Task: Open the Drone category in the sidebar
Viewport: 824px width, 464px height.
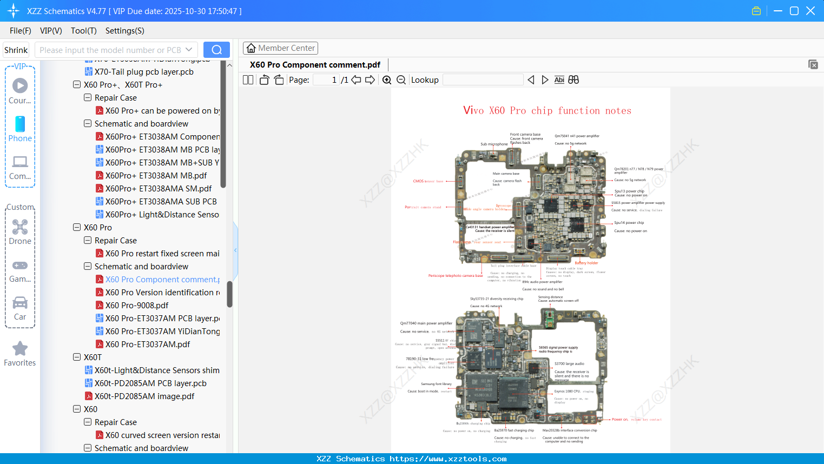Action: [20, 232]
